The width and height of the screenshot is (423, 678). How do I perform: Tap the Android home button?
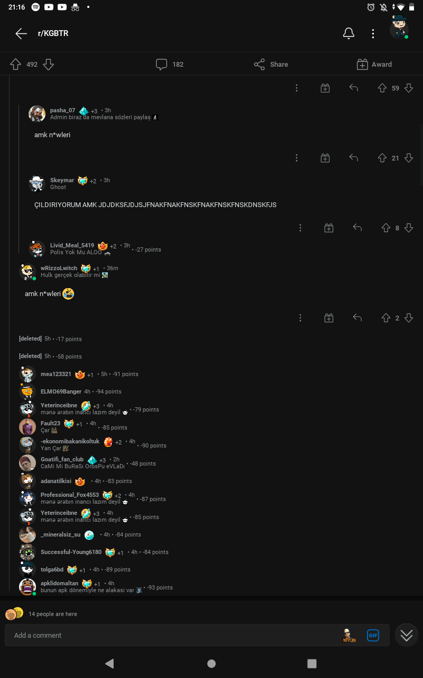(212, 664)
